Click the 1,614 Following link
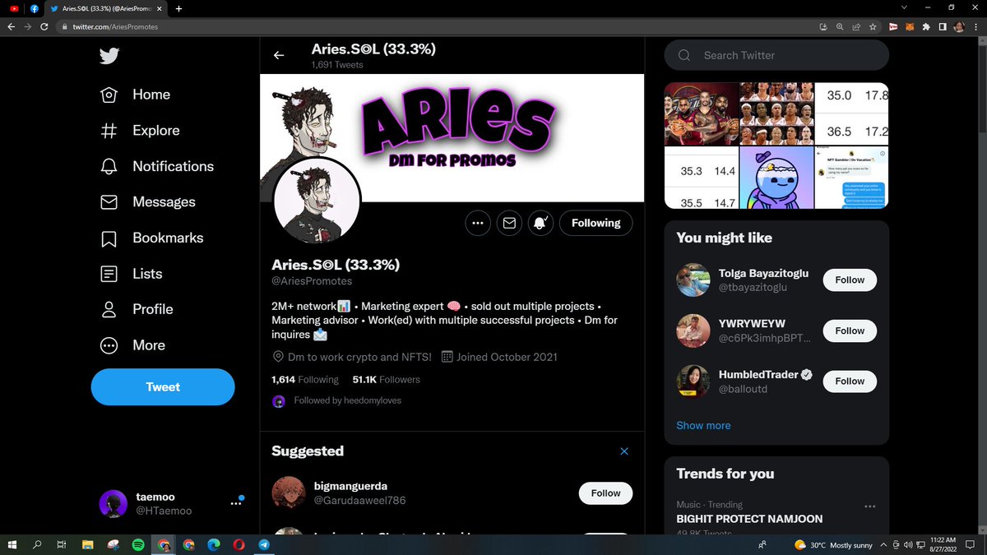 click(x=304, y=380)
